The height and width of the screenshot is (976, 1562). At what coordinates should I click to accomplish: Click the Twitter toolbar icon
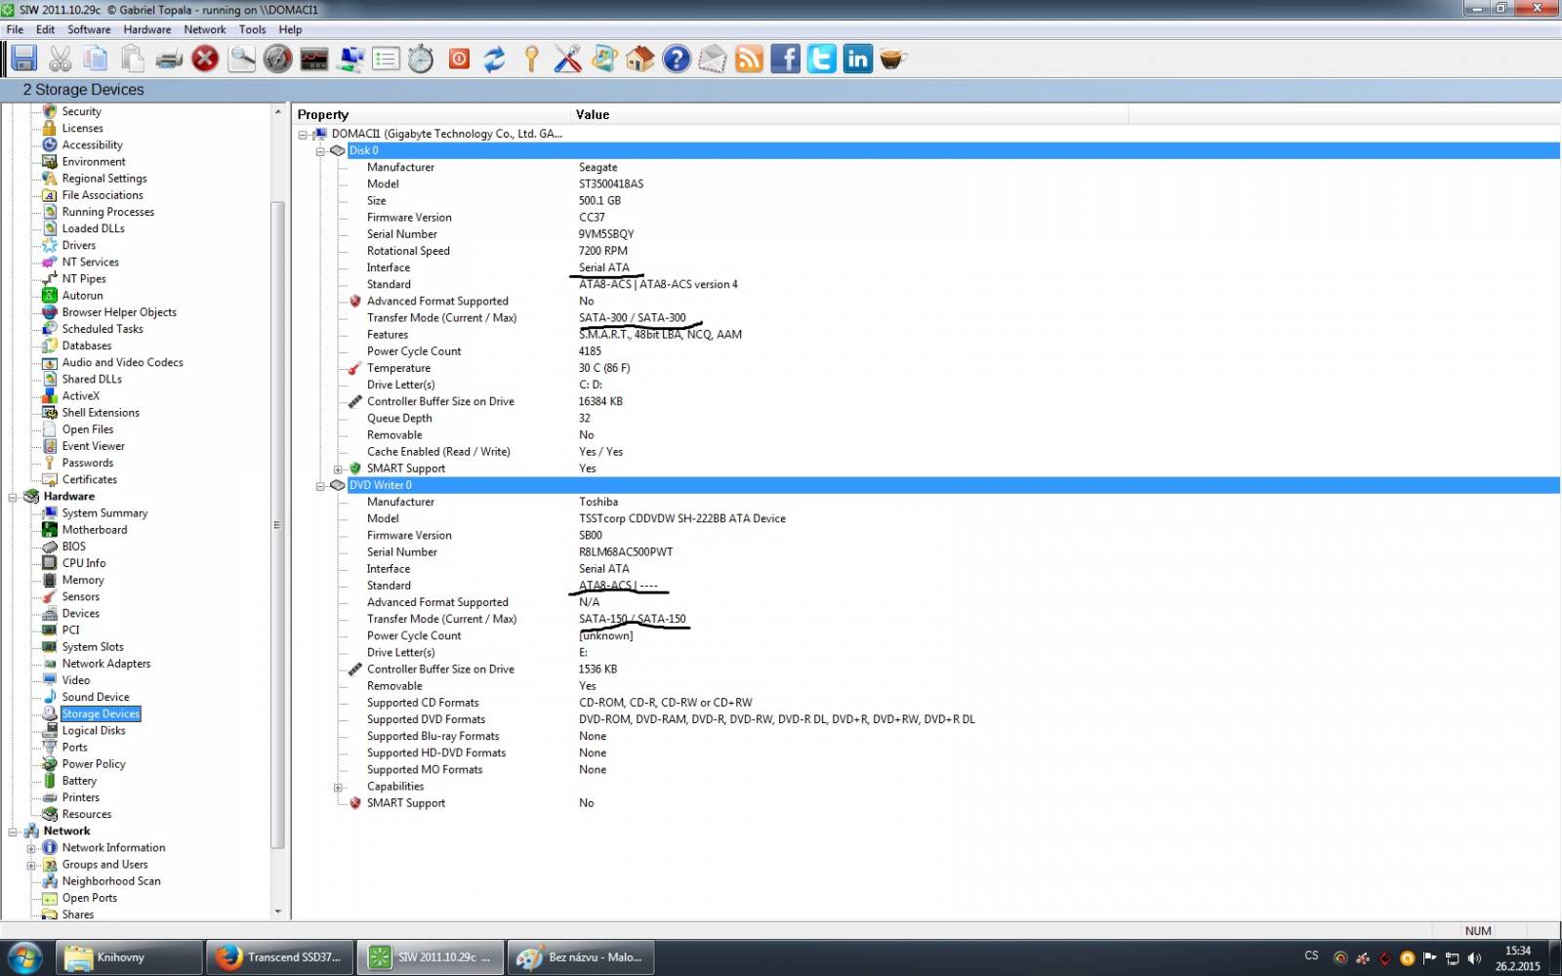pos(822,59)
